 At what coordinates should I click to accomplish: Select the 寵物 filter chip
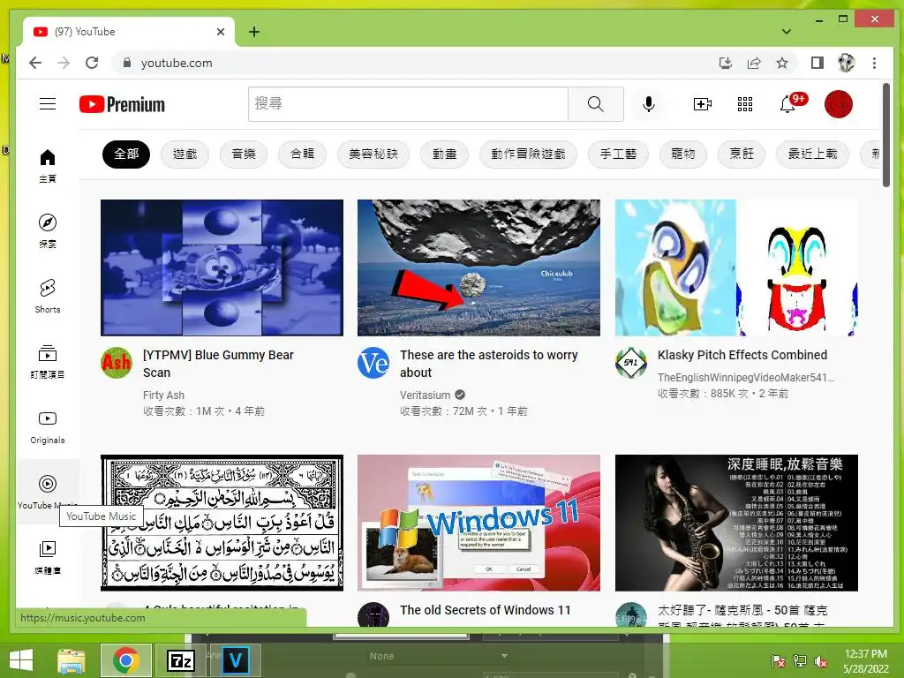683,154
